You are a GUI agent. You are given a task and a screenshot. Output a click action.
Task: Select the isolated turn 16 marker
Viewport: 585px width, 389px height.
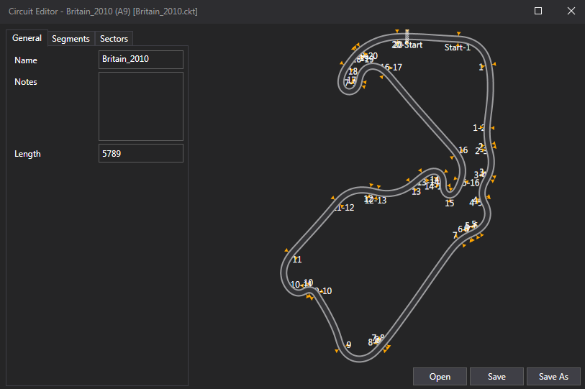tap(463, 150)
